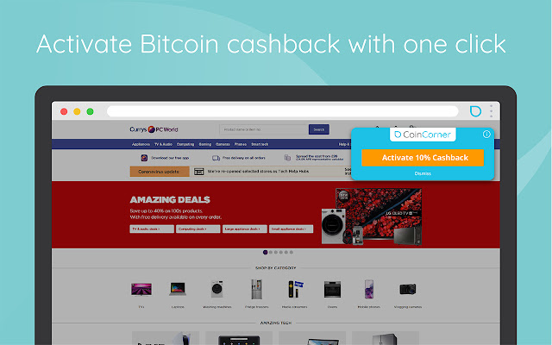Focus the product name search field
This screenshot has height=345, width=552.
(264, 129)
